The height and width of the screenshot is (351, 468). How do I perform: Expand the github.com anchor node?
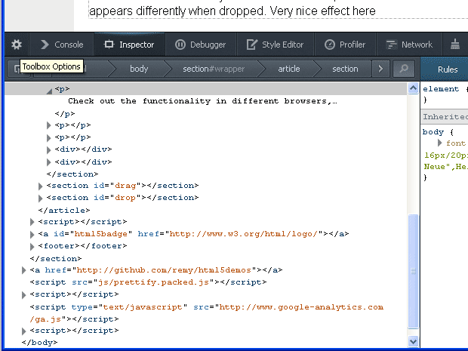click(23, 270)
